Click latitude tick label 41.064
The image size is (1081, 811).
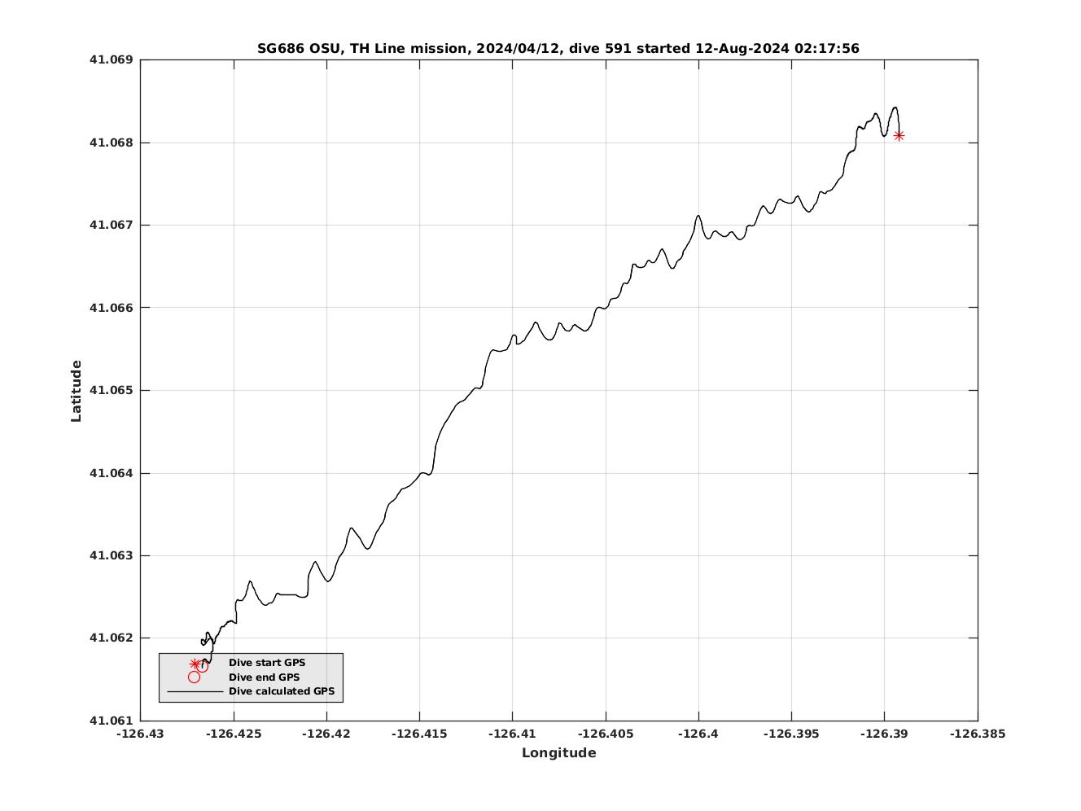(x=111, y=473)
